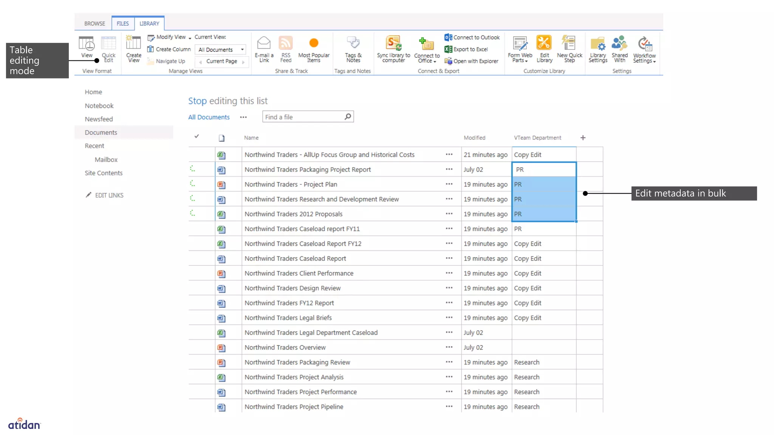Click Open with Explorer
774x435 pixels.
tap(471, 61)
